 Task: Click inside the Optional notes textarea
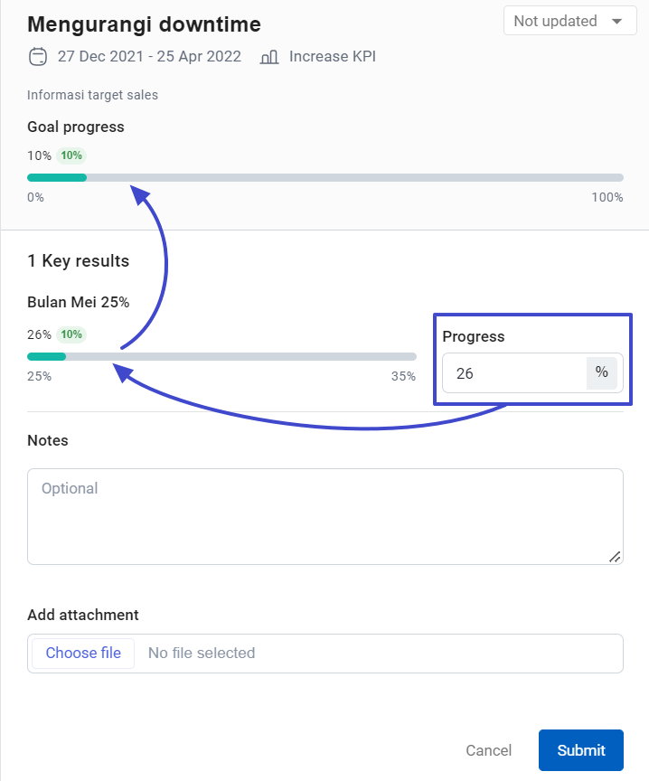click(325, 515)
